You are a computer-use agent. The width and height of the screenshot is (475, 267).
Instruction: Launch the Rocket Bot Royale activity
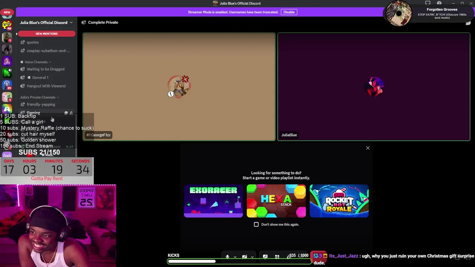339,201
